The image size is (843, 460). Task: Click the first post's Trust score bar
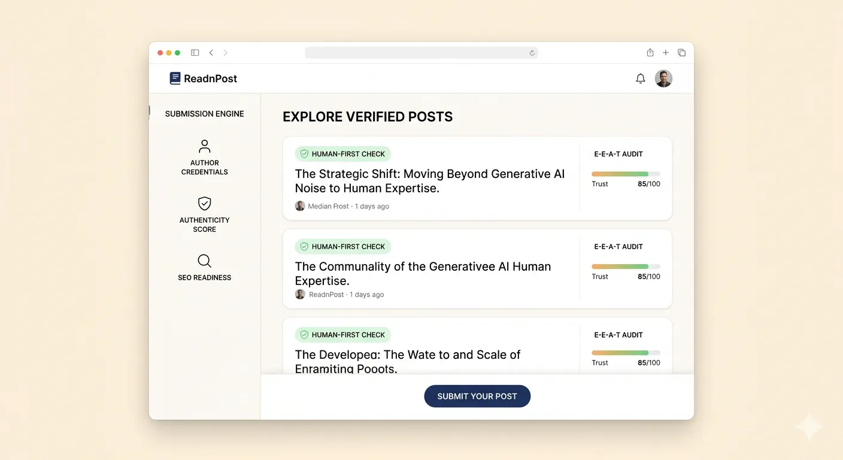pos(626,174)
